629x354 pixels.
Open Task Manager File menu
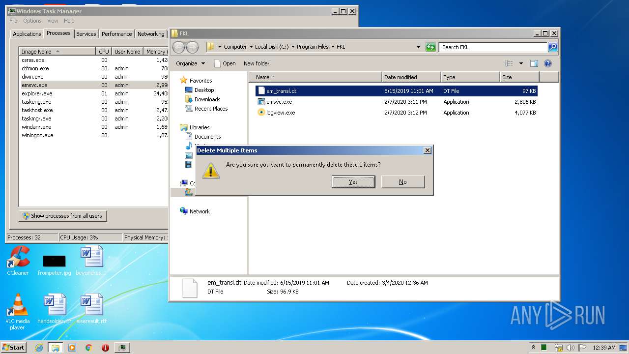click(13, 21)
